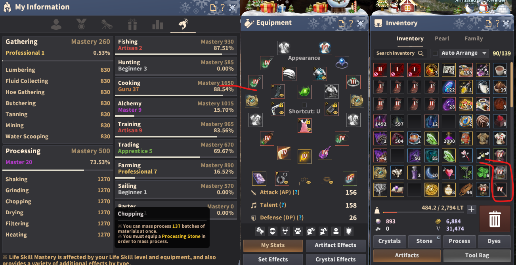Click the Artifact Effects button
Viewport: 516px width, 265px height.
click(336, 246)
